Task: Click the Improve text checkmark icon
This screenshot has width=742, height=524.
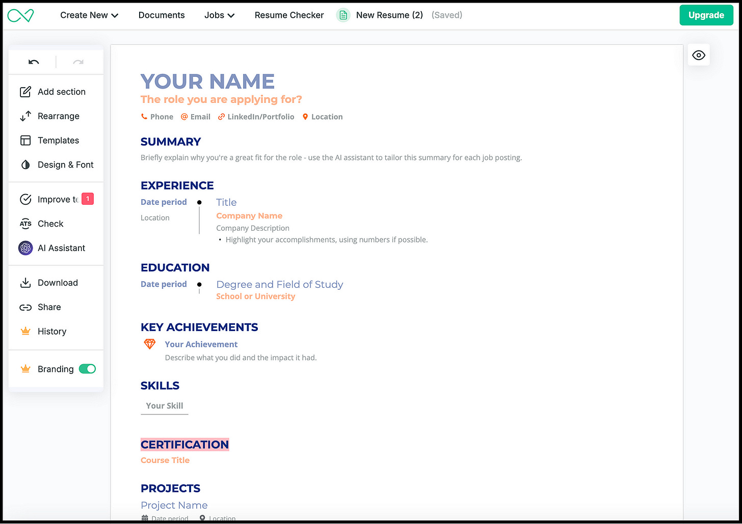Action: (25, 200)
